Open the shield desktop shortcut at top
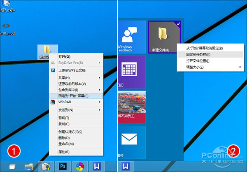247x172 pixels. tap(6, 3)
